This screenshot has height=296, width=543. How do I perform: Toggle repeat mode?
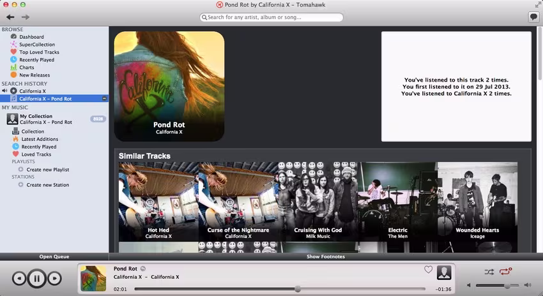(x=505, y=272)
